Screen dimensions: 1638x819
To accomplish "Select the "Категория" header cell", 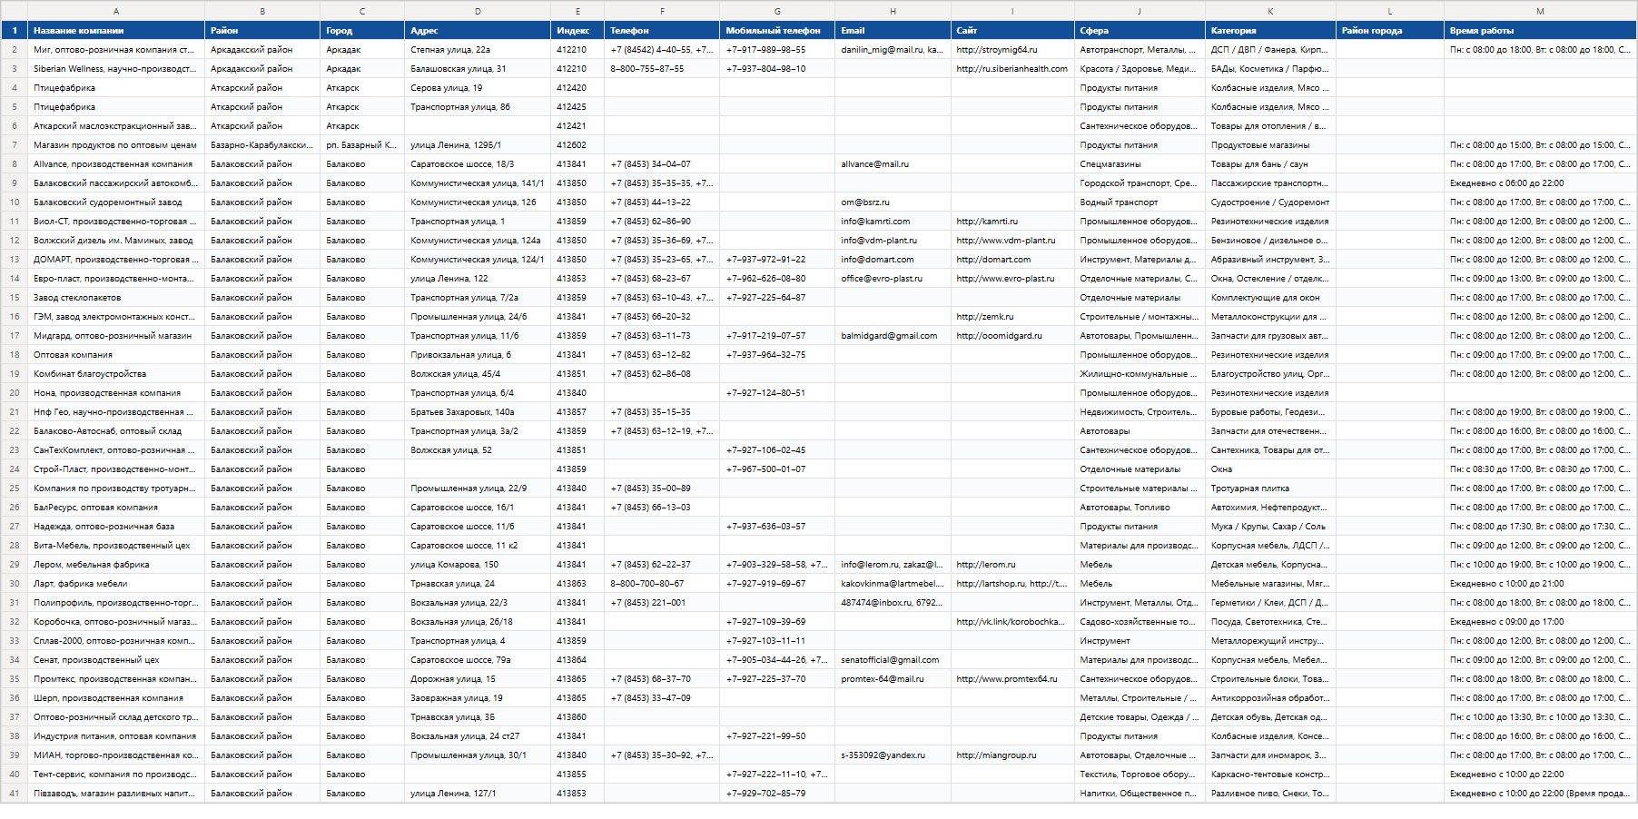I will [1270, 30].
